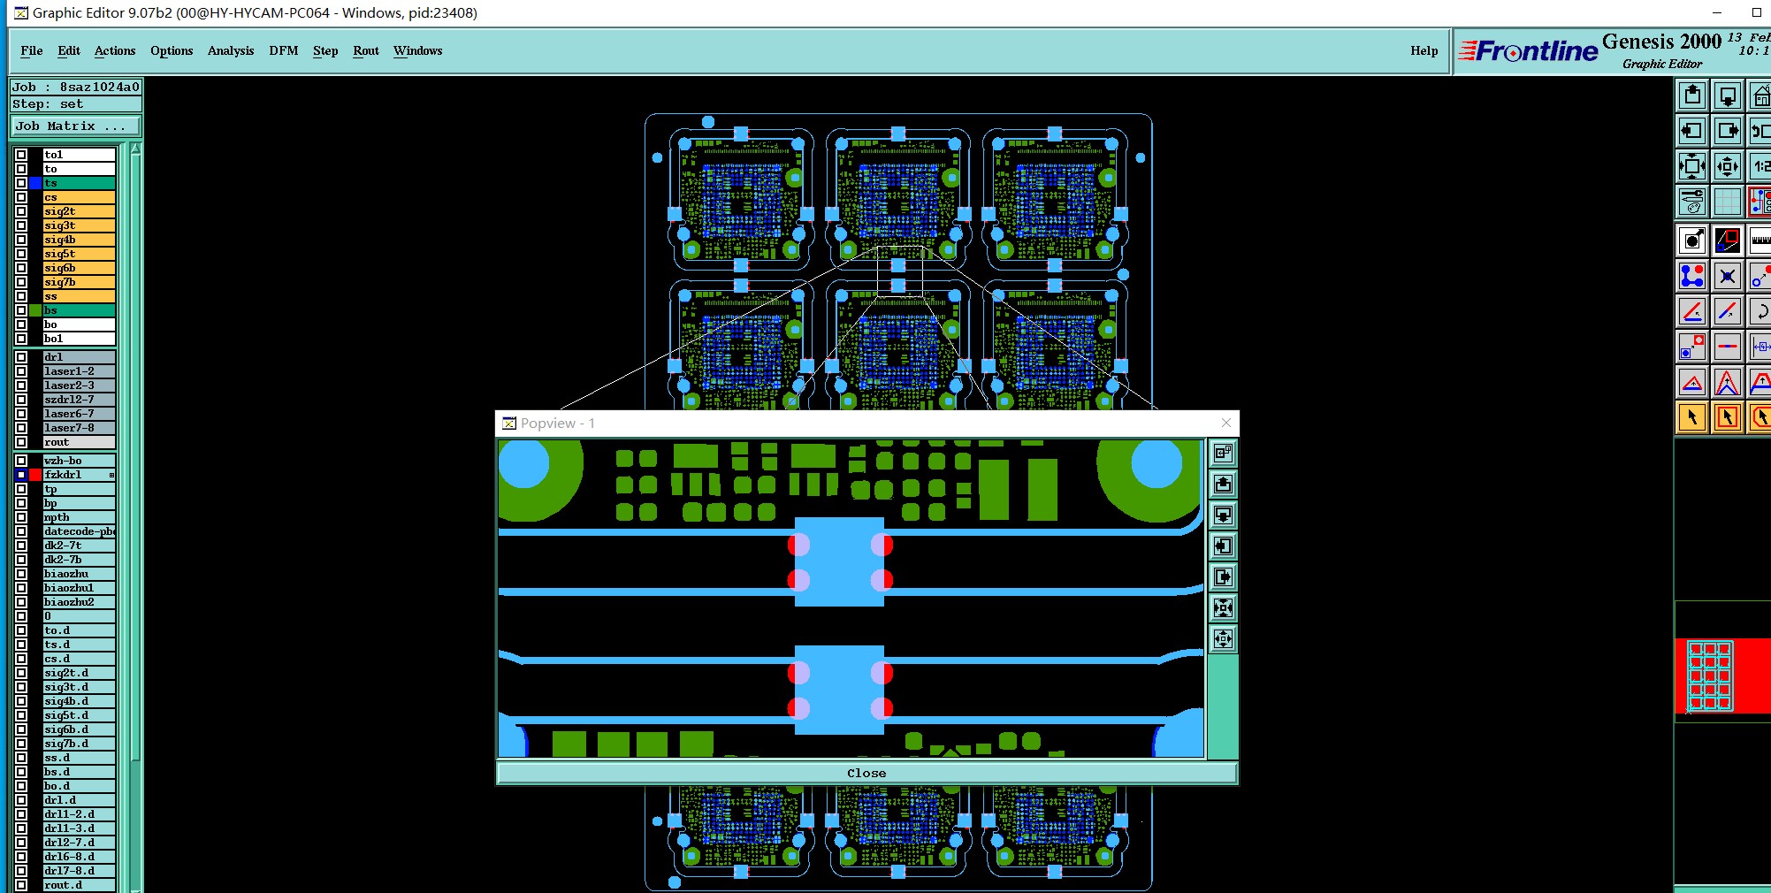
Task: Open the Actions menu
Action: click(115, 50)
